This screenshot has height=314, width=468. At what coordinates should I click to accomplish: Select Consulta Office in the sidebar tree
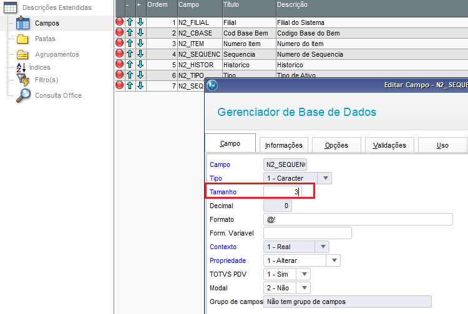coord(58,95)
